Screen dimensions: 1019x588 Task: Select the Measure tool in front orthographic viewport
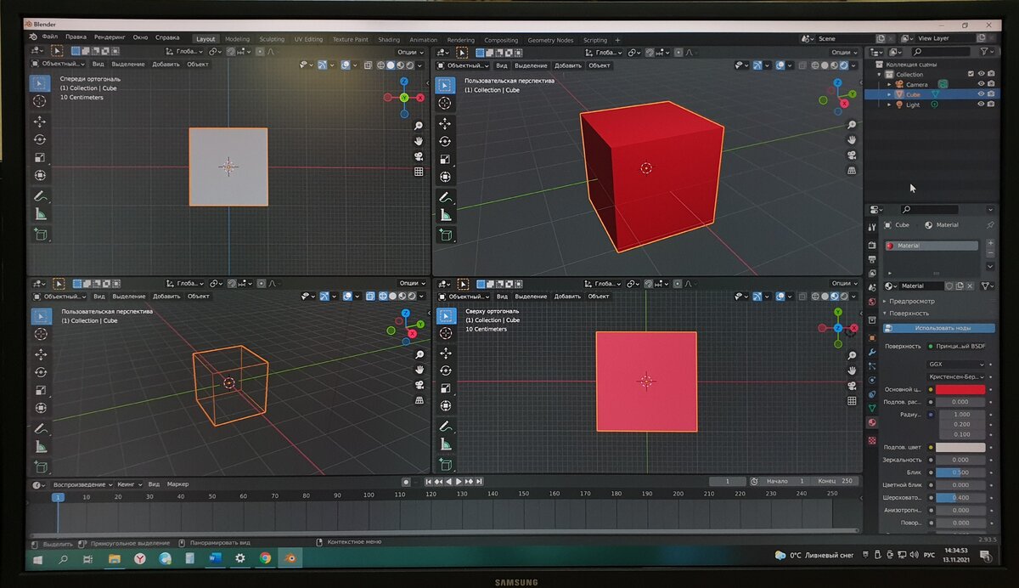click(40, 215)
